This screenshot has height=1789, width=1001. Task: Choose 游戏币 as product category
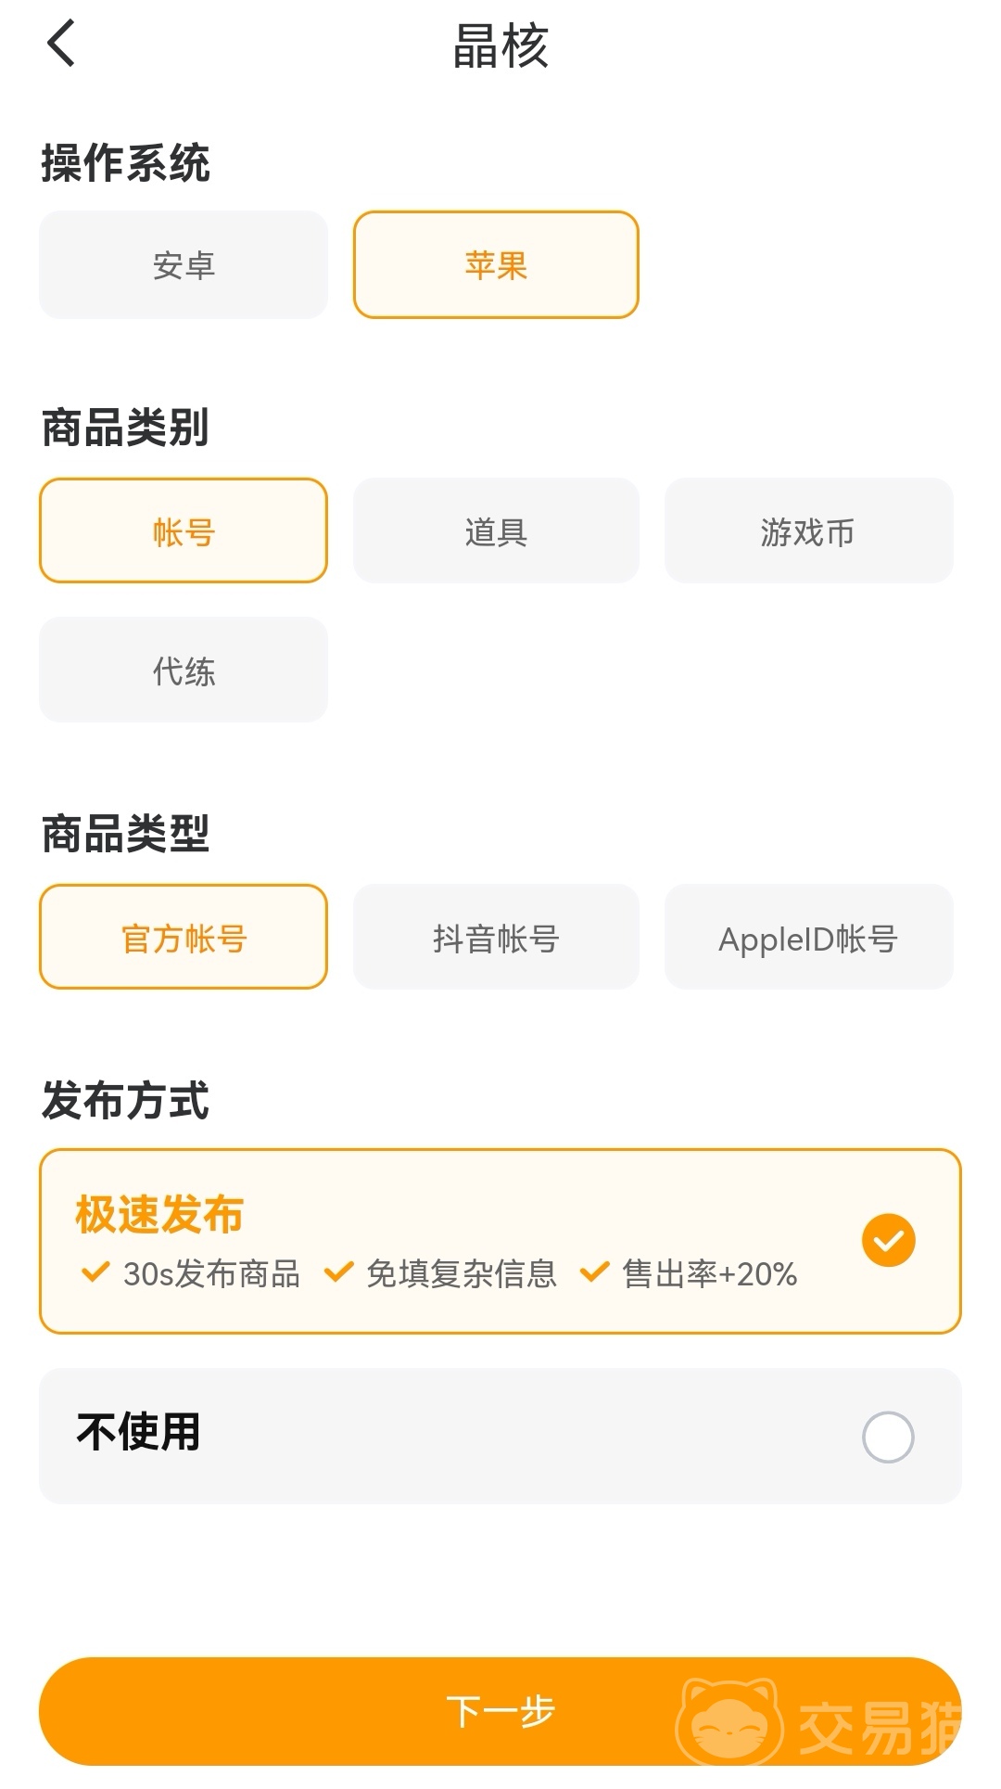coord(808,531)
